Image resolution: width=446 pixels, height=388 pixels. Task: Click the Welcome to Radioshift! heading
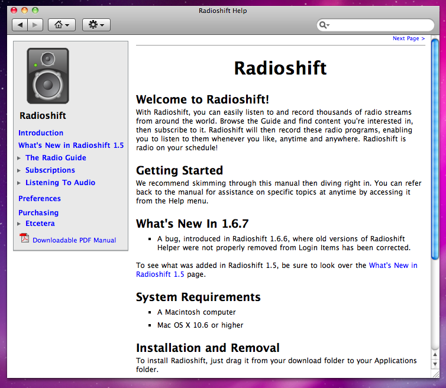coord(202,99)
